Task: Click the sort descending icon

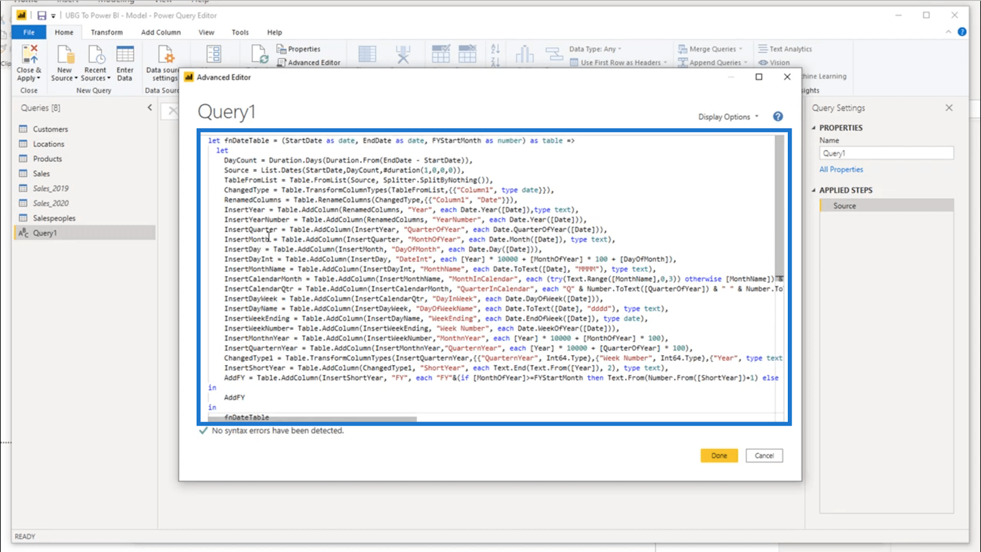Action: 495,61
